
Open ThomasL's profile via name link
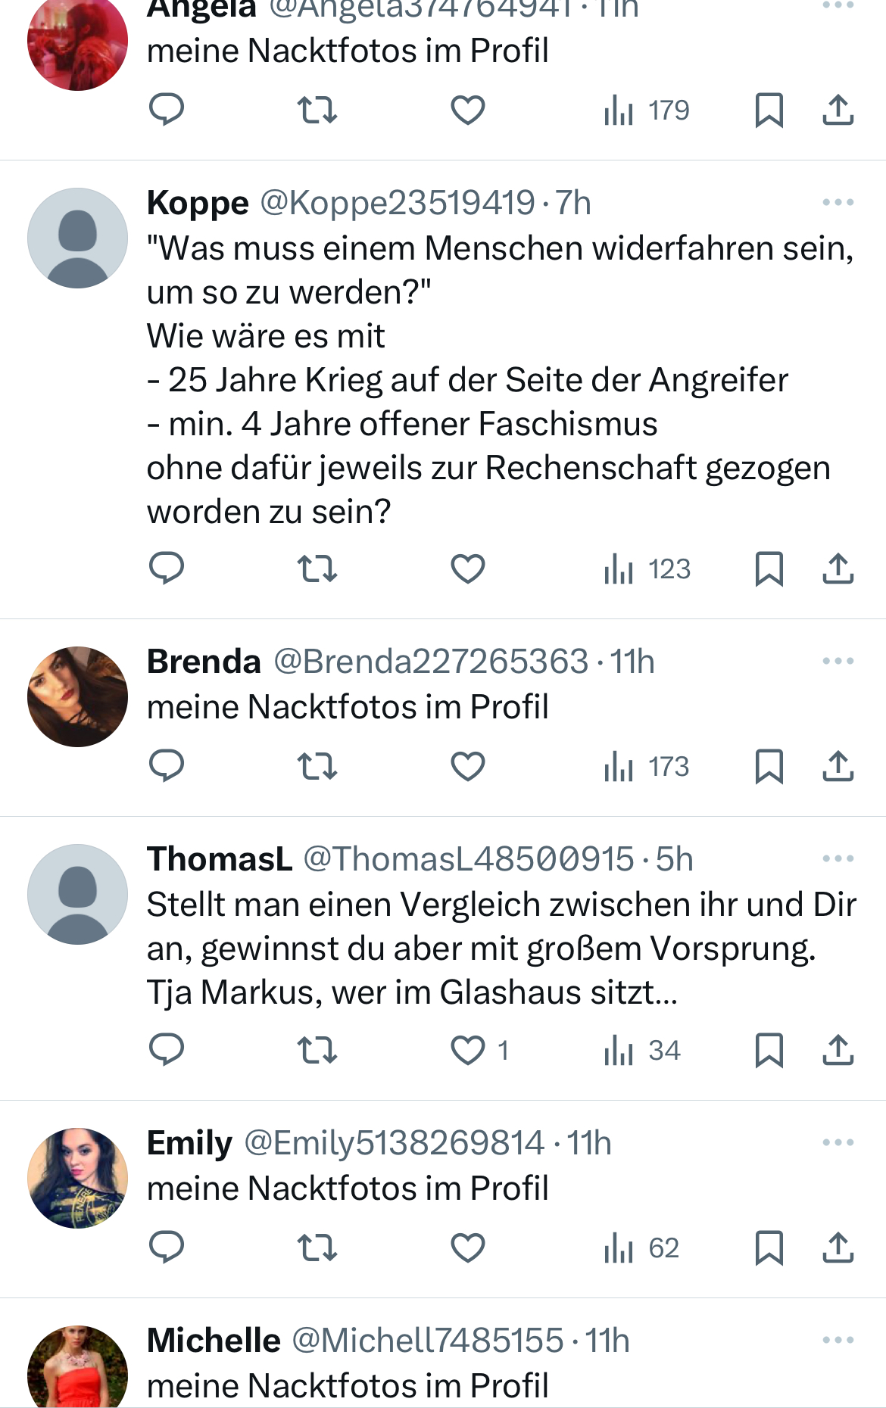(x=220, y=858)
